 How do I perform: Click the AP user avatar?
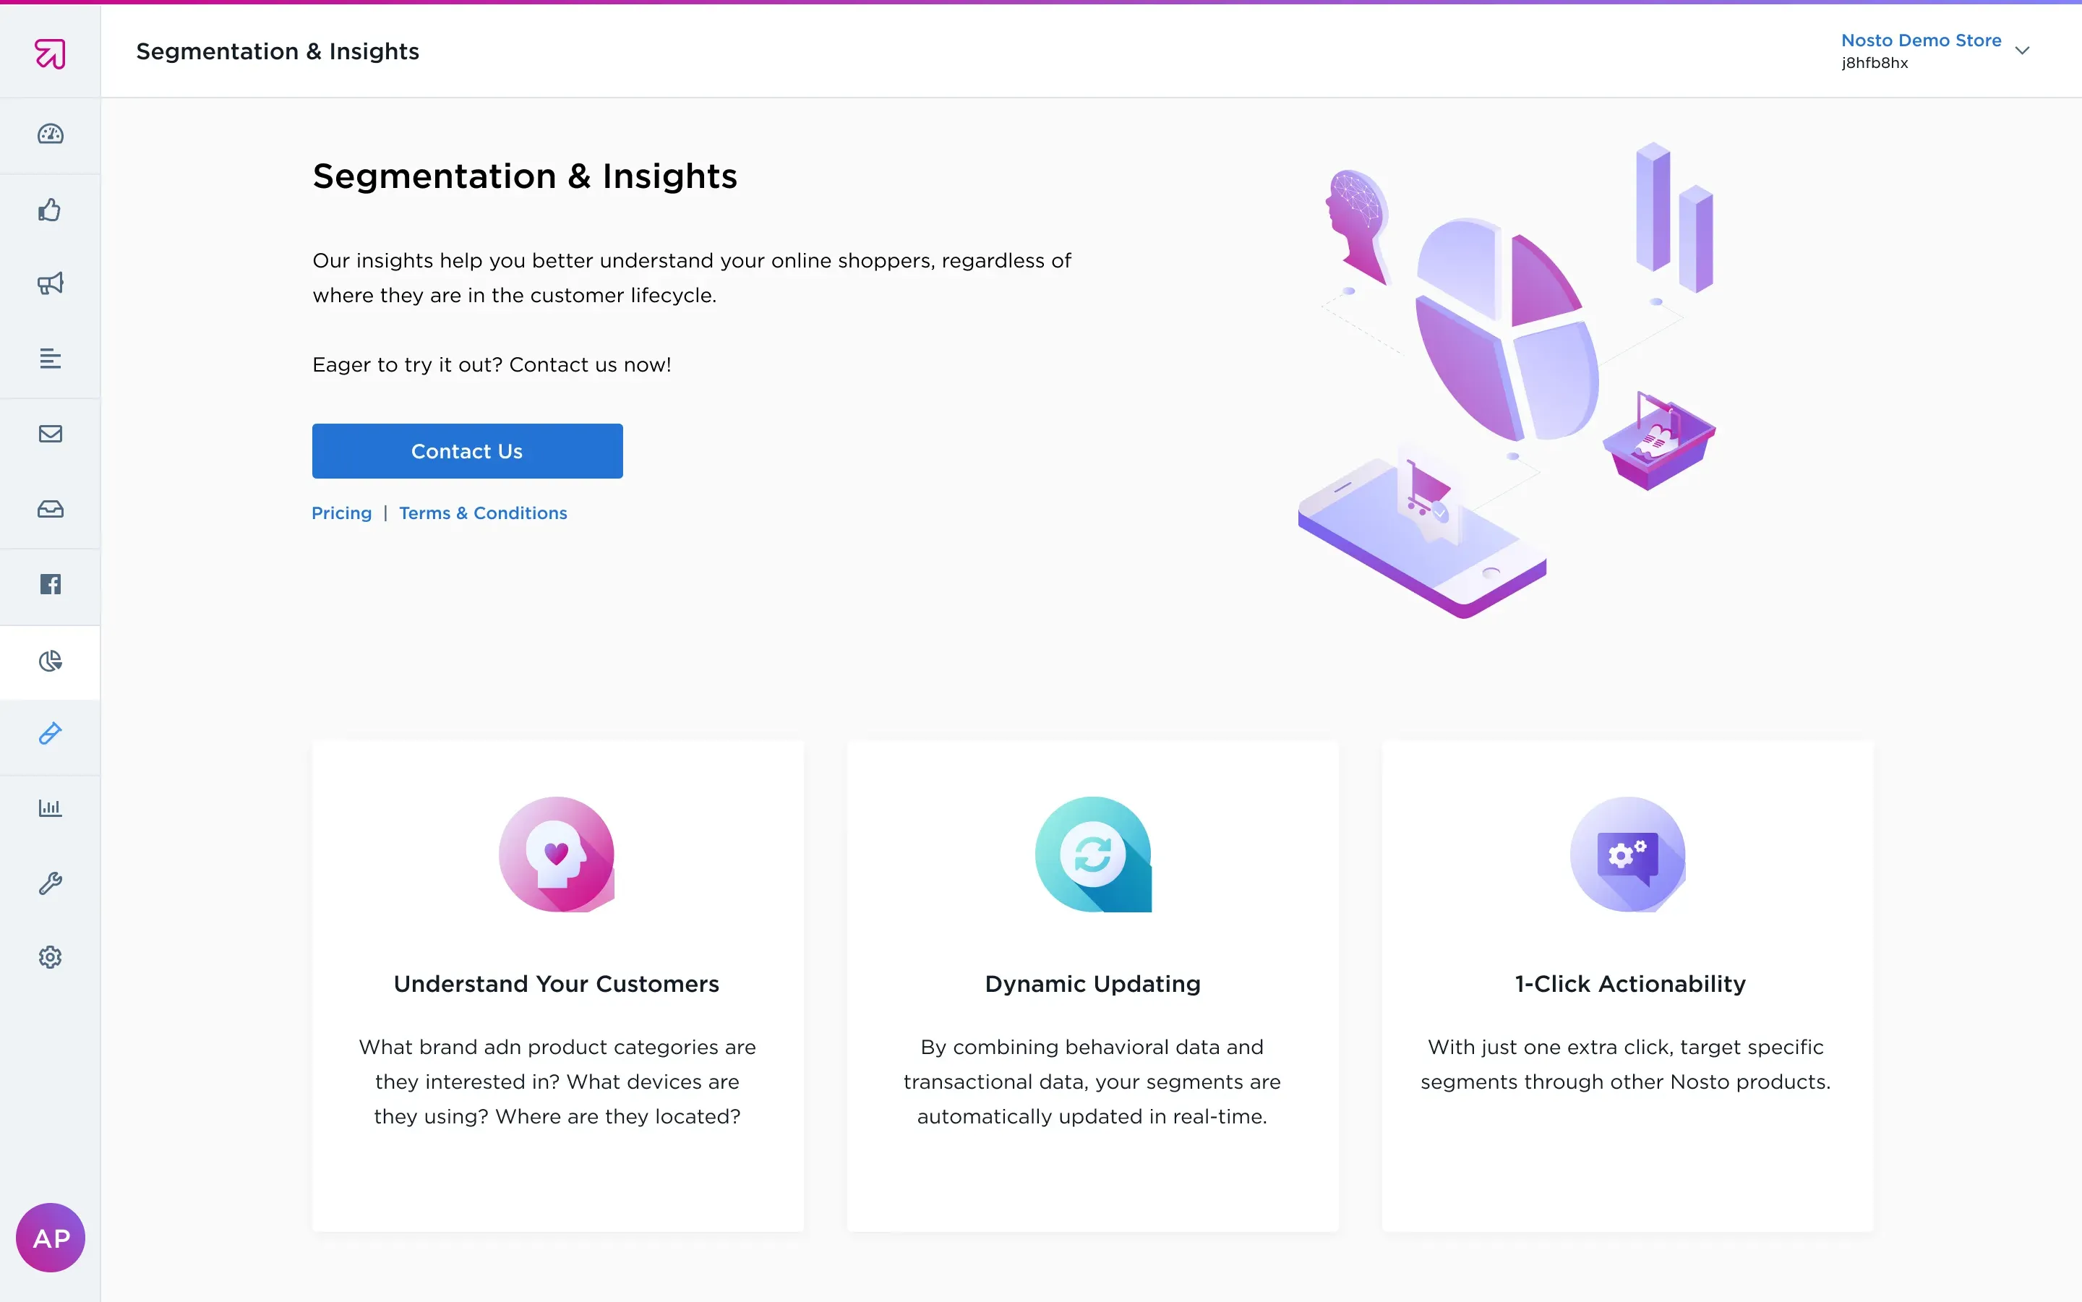tap(50, 1238)
